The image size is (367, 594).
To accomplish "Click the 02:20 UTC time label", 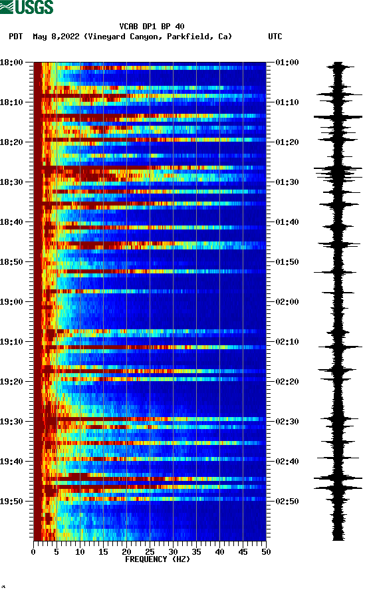I will (287, 382).
